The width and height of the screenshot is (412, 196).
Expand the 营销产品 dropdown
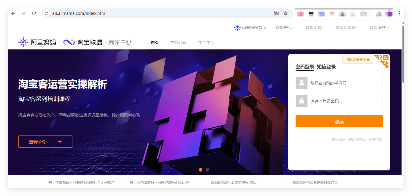(x=286, y=28)
